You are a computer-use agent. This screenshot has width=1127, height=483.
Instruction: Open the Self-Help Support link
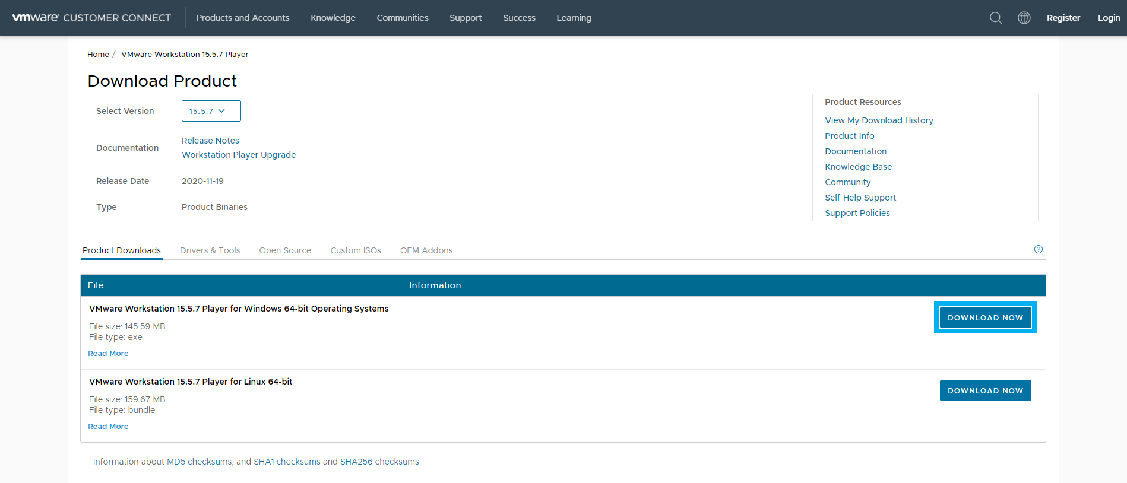(x=860, y=198)
